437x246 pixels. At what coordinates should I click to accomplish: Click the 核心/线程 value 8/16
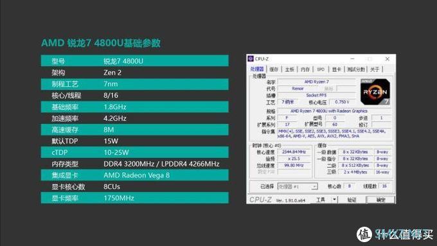(111, 95)
